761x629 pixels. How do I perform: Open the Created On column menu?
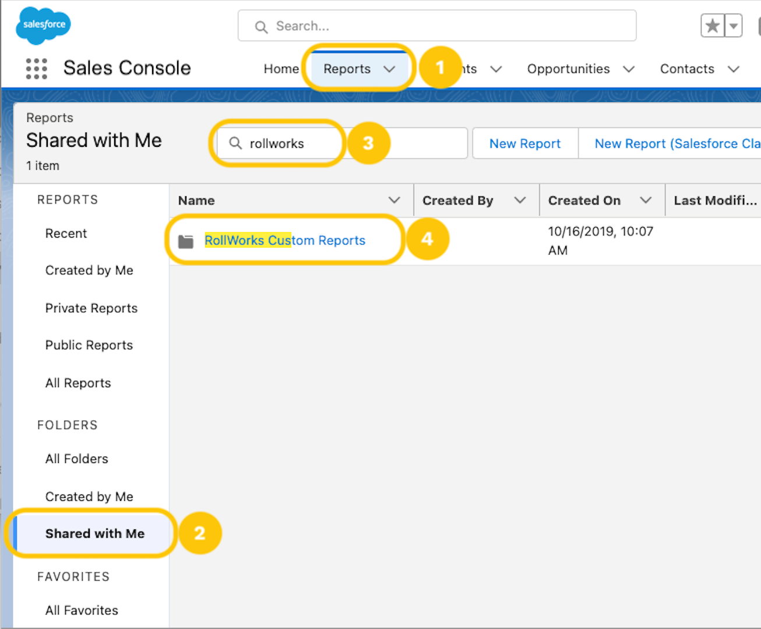click(646, 200)
